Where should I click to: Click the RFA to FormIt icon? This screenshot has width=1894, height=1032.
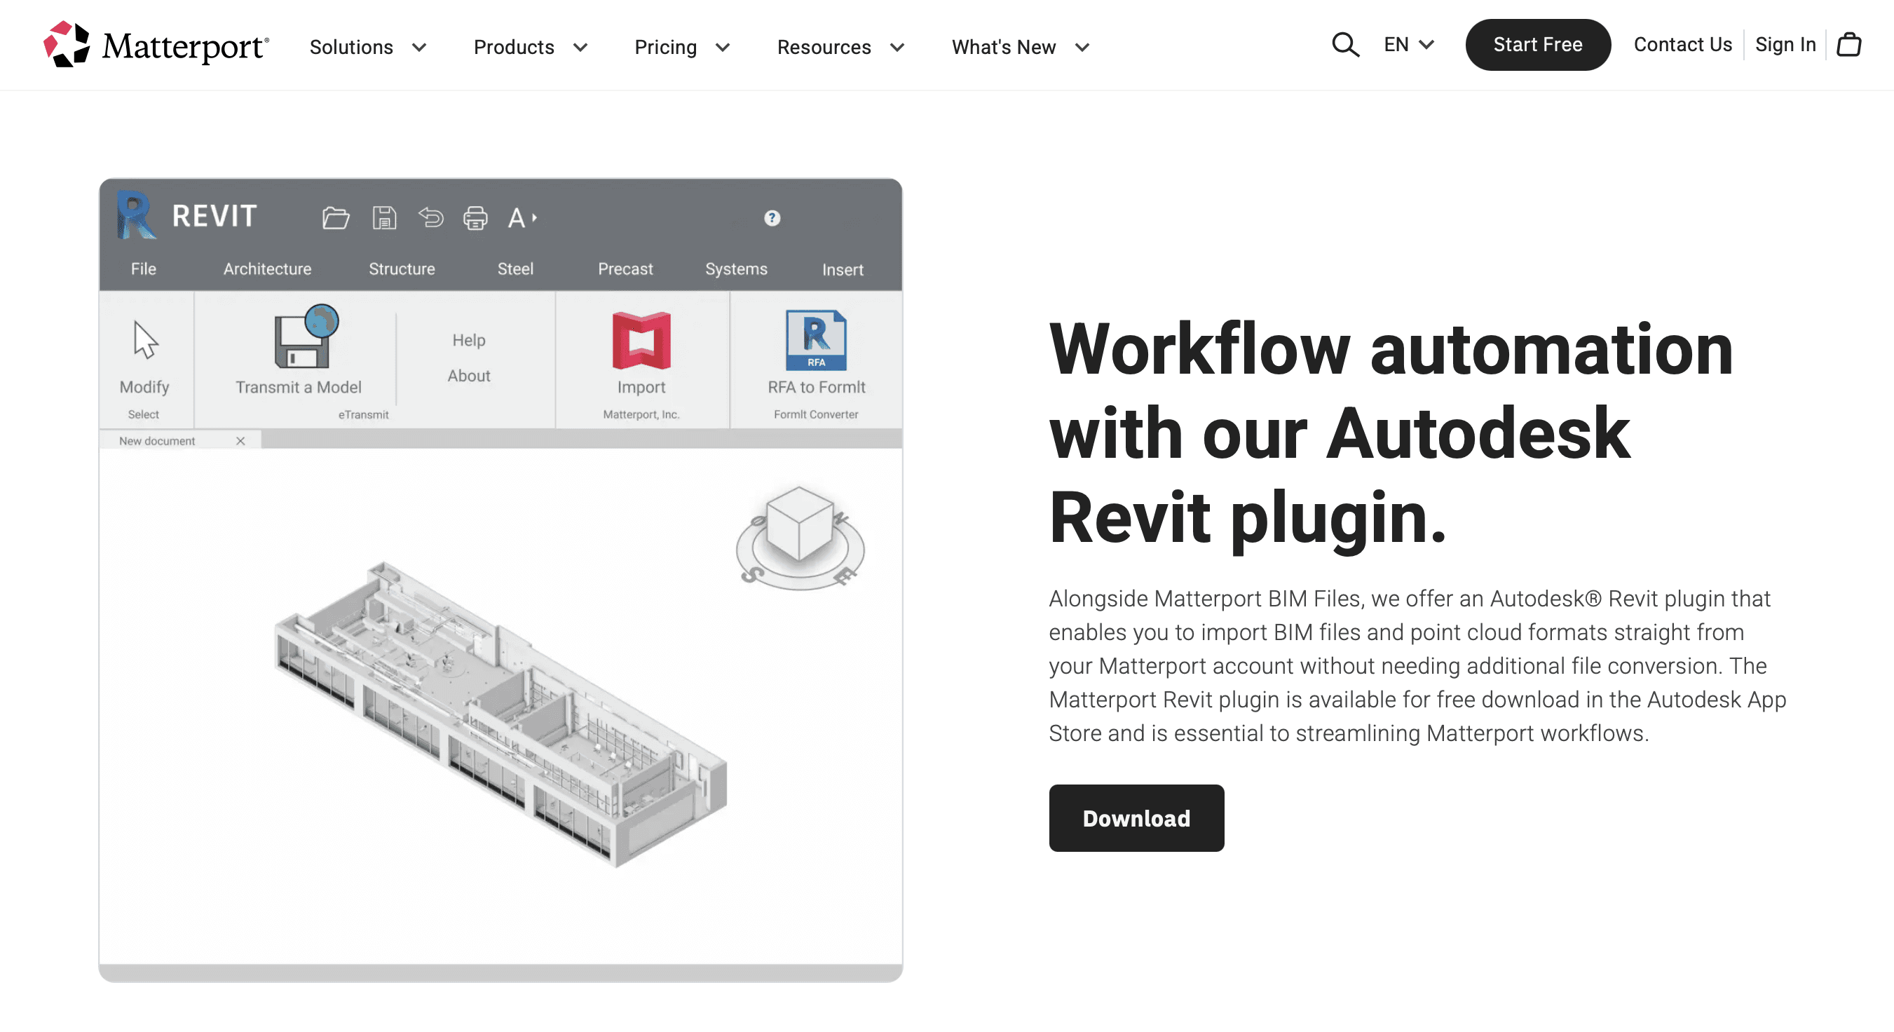point(816,341)
